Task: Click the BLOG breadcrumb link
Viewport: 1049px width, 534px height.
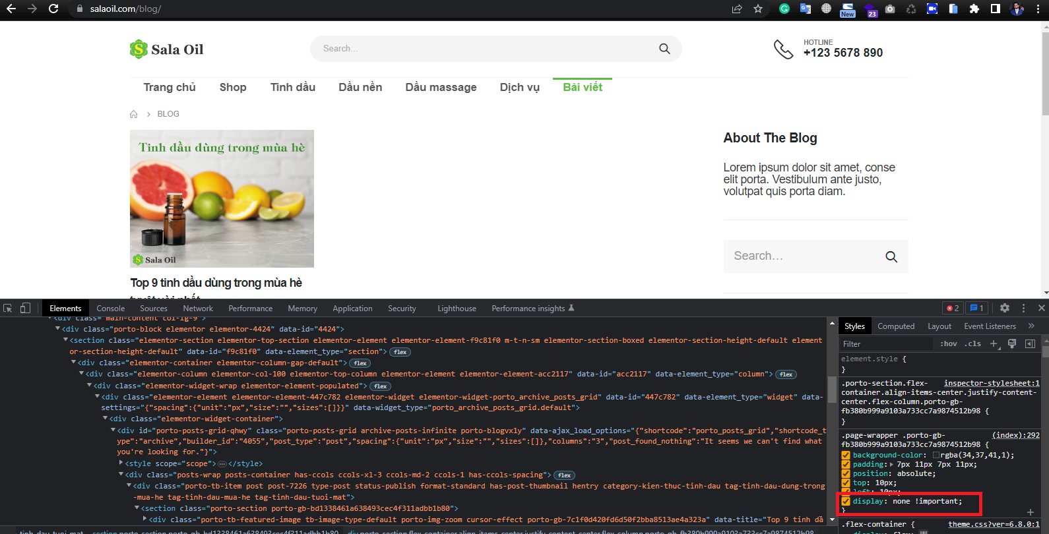Action: pyautogui.click(x=168, y=114)
